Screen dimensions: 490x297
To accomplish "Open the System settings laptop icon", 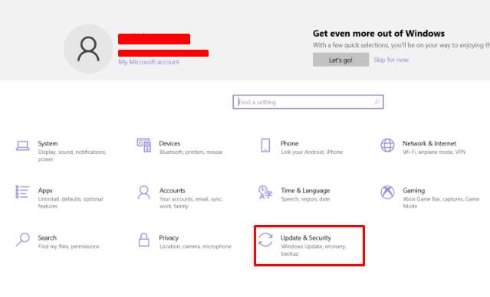I will pos(23,145).
